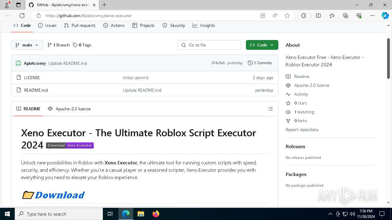The width and height of the screenshot is (392, 220).
Task: Close the GitHub browser tab
Action: click(x=94, y=5)
